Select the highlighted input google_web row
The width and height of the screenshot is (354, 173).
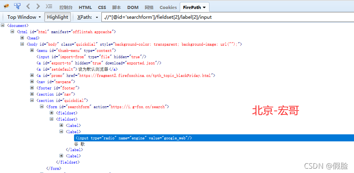click(214, 138)
